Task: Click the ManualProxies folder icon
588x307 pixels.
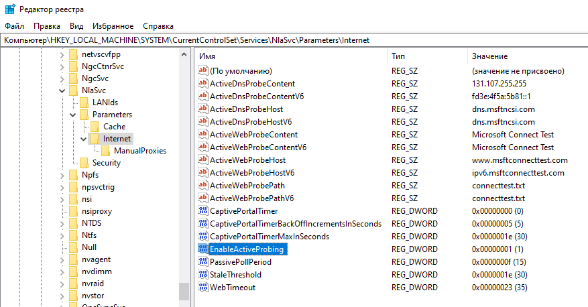Action: tap(106, 151)
